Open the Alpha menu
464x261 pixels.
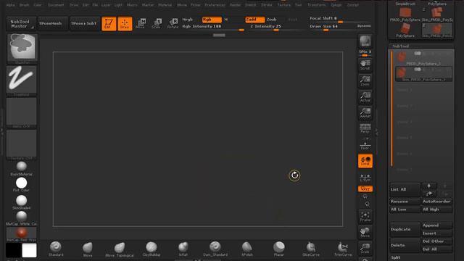(10, 5)
